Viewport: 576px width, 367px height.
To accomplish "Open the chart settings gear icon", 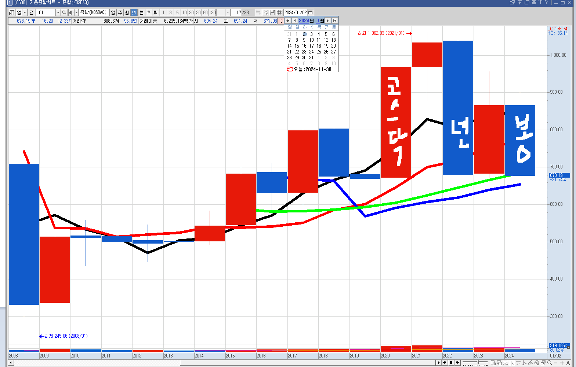I will (279, 12).
